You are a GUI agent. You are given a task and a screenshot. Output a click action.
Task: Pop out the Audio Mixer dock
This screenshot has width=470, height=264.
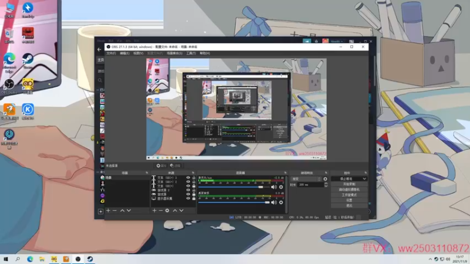click(x=285, y=172)
